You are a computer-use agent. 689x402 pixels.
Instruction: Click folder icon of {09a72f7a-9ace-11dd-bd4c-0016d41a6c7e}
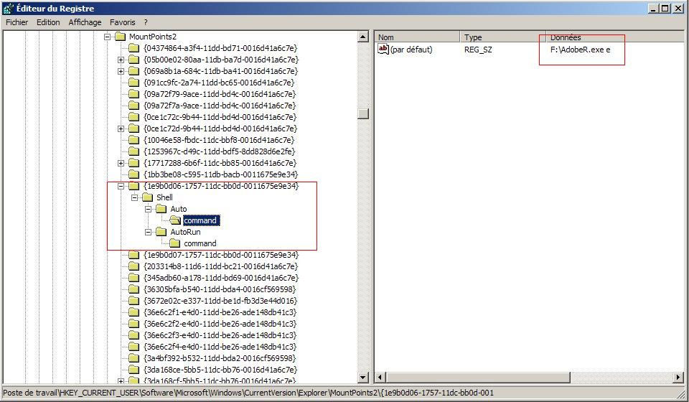(x=134, y=106)
